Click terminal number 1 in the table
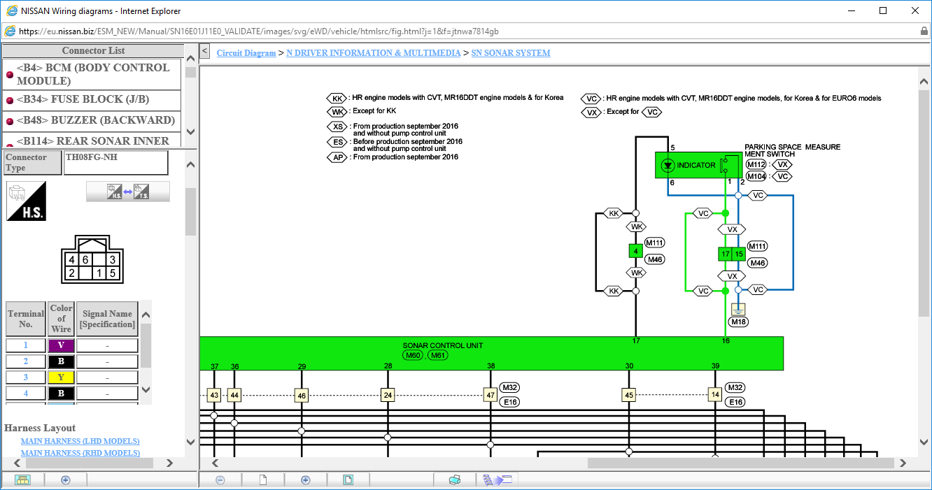Screen dimensions: 932x490 (x=26, y=345)
